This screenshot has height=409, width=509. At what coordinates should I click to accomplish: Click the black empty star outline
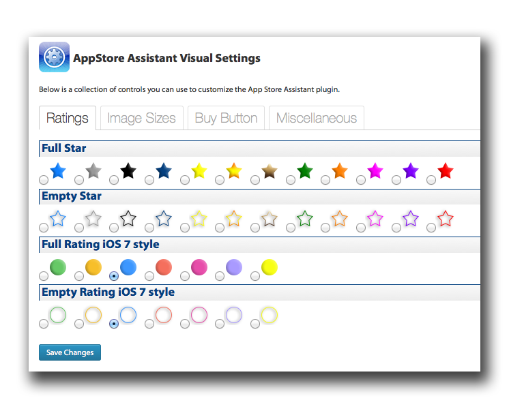coord(128,219)
